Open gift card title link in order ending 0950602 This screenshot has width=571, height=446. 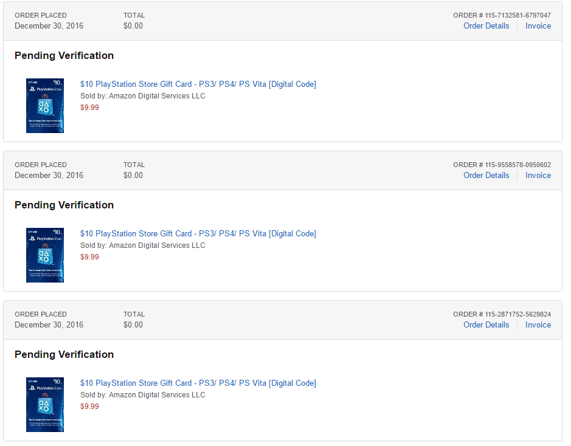pos(198,233)
